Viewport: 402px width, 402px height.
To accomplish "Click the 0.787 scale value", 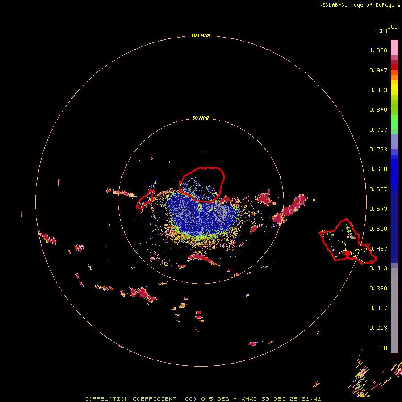I will coord(378,130).
